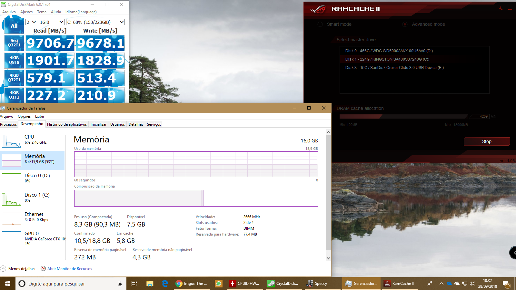
Task: Click scroll up arrow in Task Manager
Action: (328, 132)
